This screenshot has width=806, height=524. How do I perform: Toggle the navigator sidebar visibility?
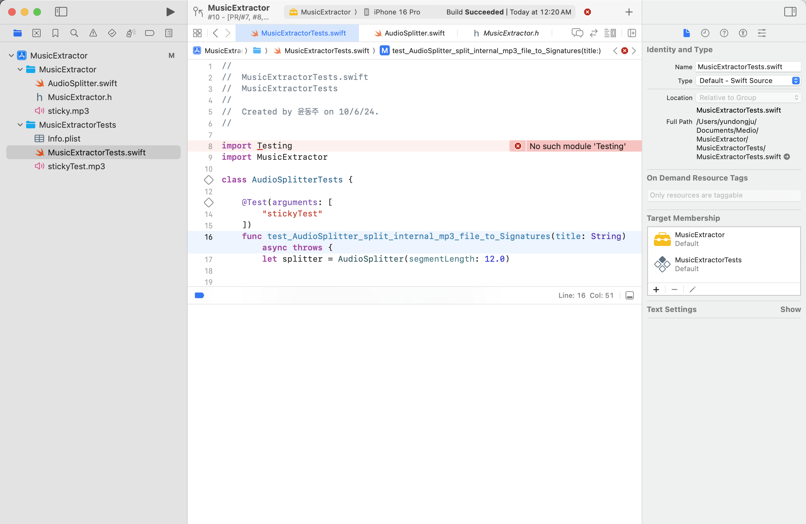tap(61, 12)
